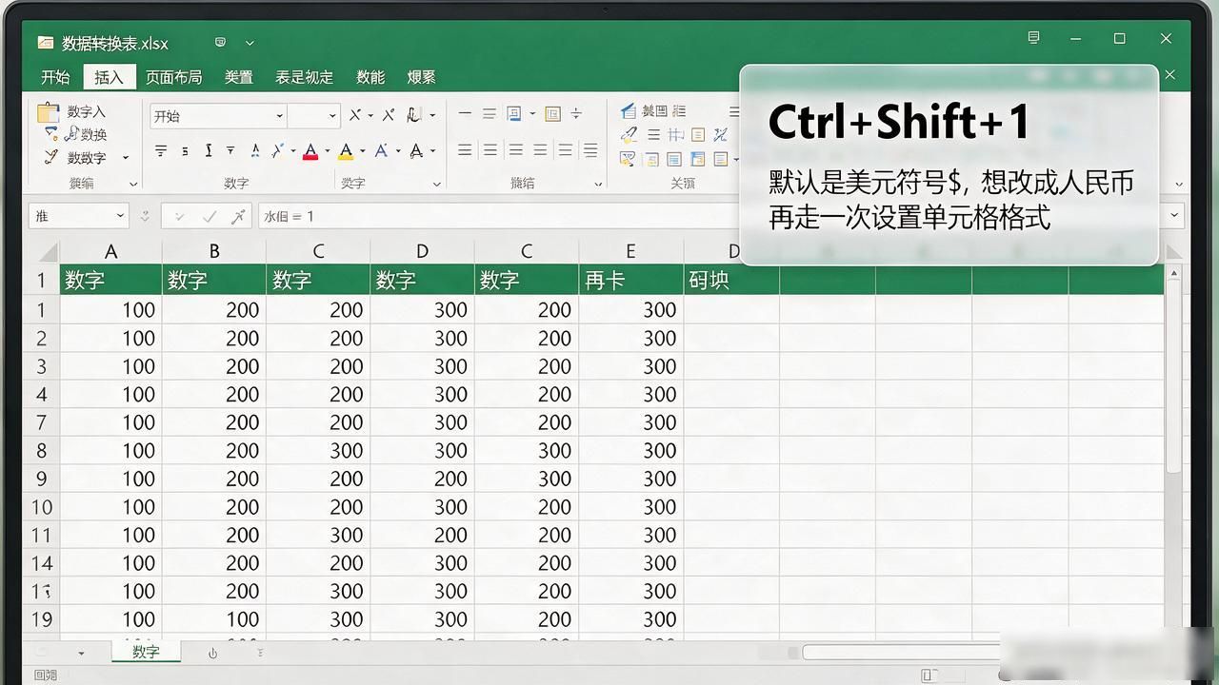Expand the dropdown arrow next to 数数字

coord(126,158)
